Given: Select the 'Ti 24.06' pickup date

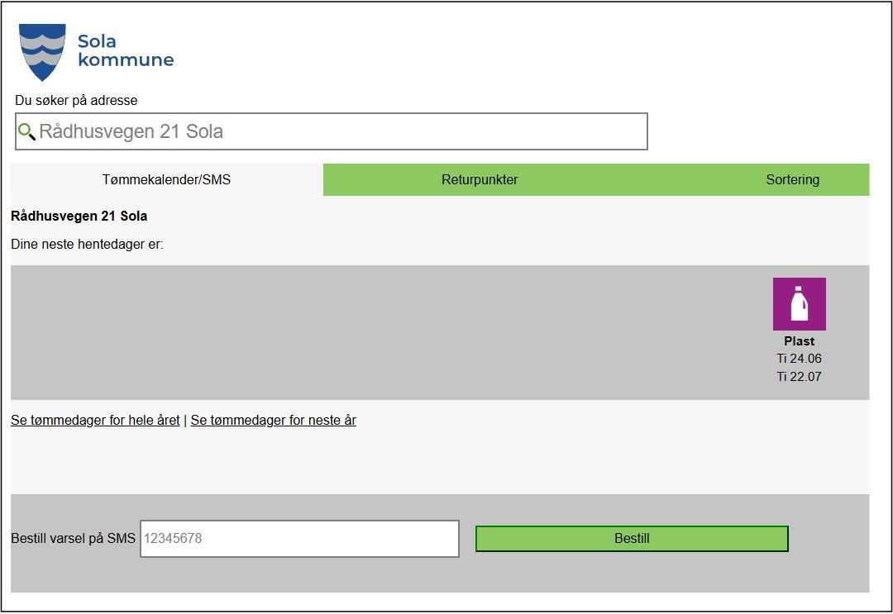Looking at the screenshot, I should [x=799, y=359].
